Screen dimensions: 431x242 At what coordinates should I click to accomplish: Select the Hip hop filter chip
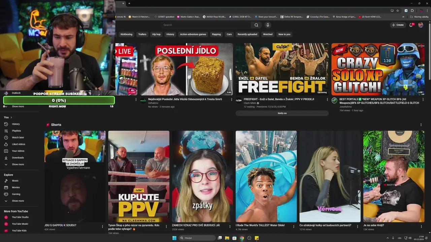[x=156, y=34]
